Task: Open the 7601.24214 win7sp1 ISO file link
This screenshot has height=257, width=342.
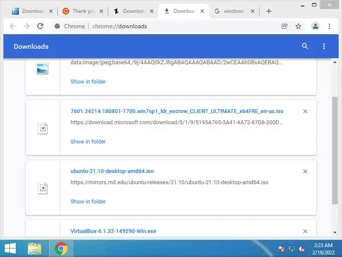Action: (177, 111)
